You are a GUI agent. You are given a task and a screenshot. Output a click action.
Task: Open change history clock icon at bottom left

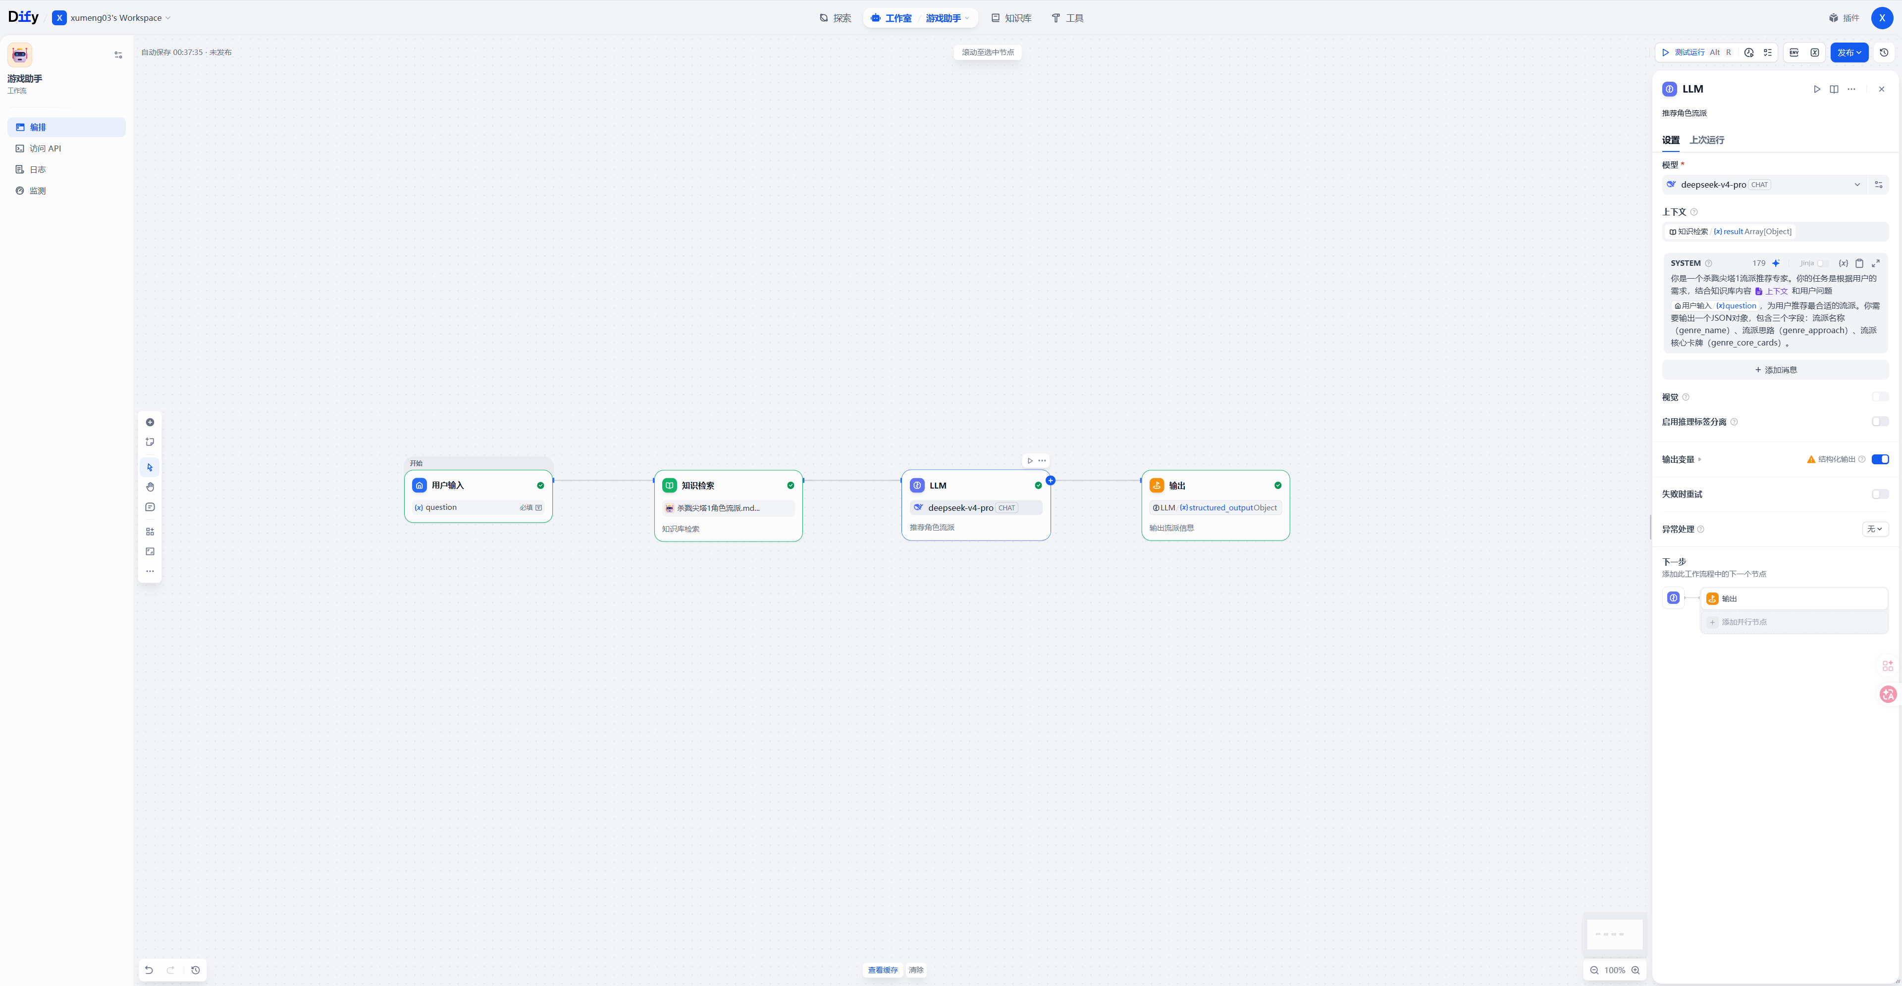click(196, 970)
